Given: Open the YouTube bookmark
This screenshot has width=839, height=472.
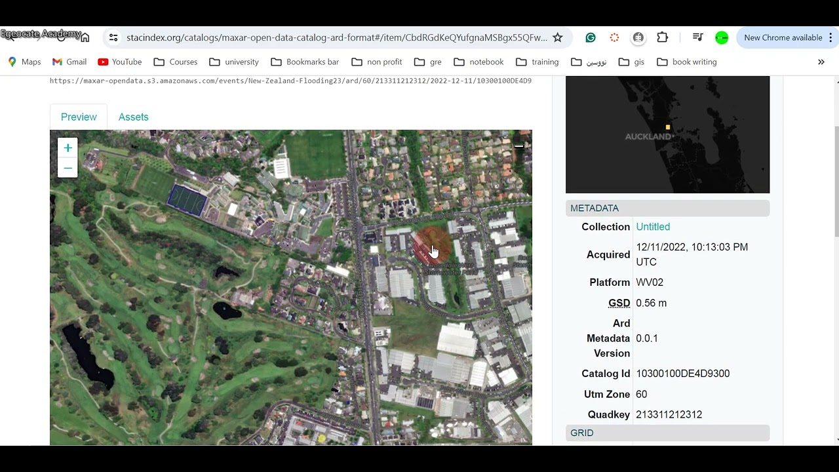Looking at the screenshot, I should pos(120,62).
